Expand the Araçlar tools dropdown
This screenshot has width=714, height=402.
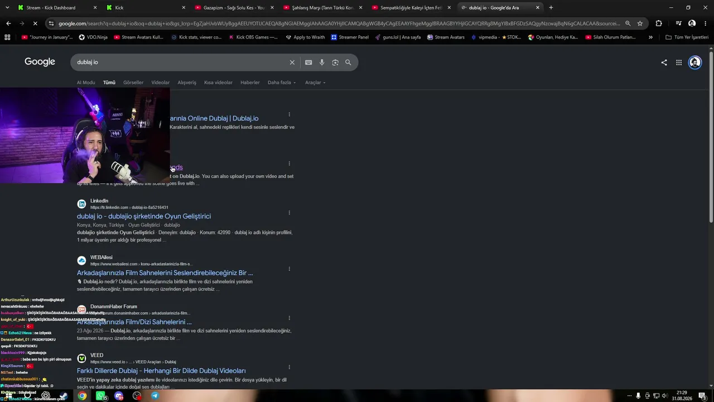[315, 83]
